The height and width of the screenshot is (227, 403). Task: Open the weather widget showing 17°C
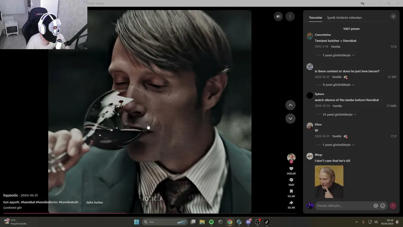15,222
